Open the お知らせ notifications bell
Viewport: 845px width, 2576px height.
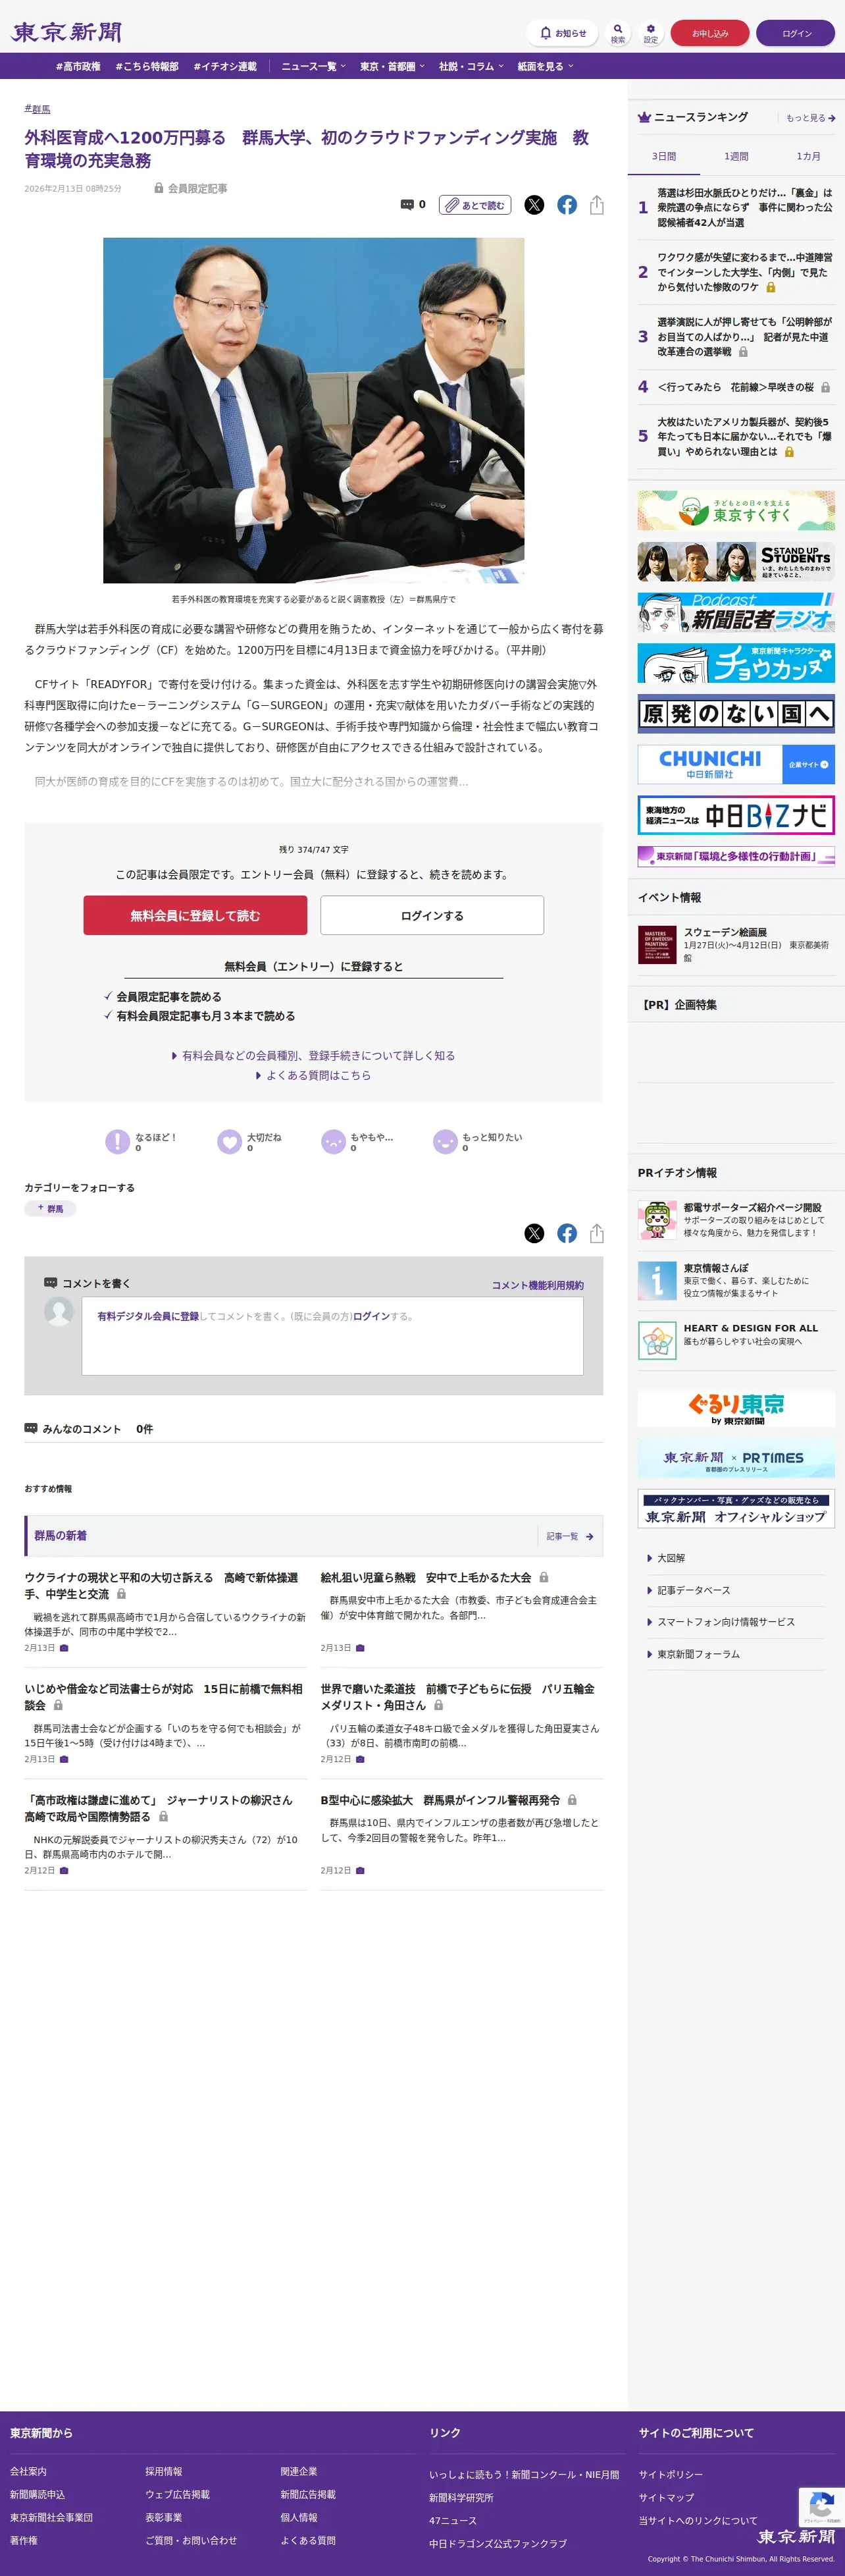click(x=562, y=33)
